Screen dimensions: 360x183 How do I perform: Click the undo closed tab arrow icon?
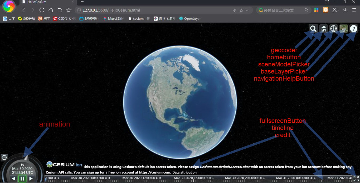(60, 10)
